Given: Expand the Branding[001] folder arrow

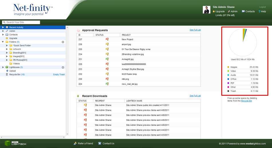Looking at the screenshot, I should pyautogui.click(x=7, y=53).
